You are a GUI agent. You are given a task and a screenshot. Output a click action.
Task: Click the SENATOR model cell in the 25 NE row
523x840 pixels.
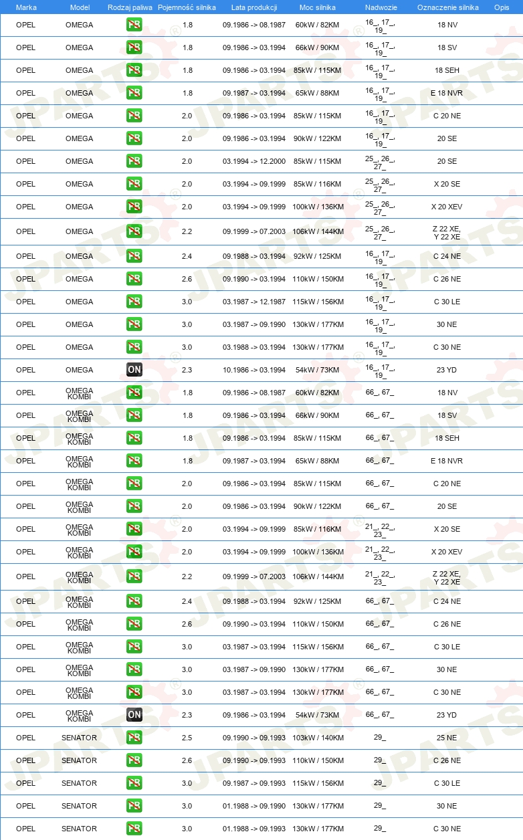click(x=80, y=738)
